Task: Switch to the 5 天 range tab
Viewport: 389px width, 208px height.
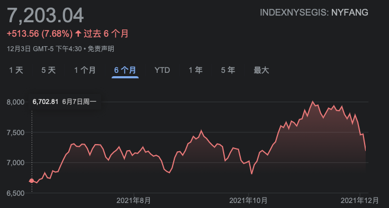Action: tap(49, 70)
